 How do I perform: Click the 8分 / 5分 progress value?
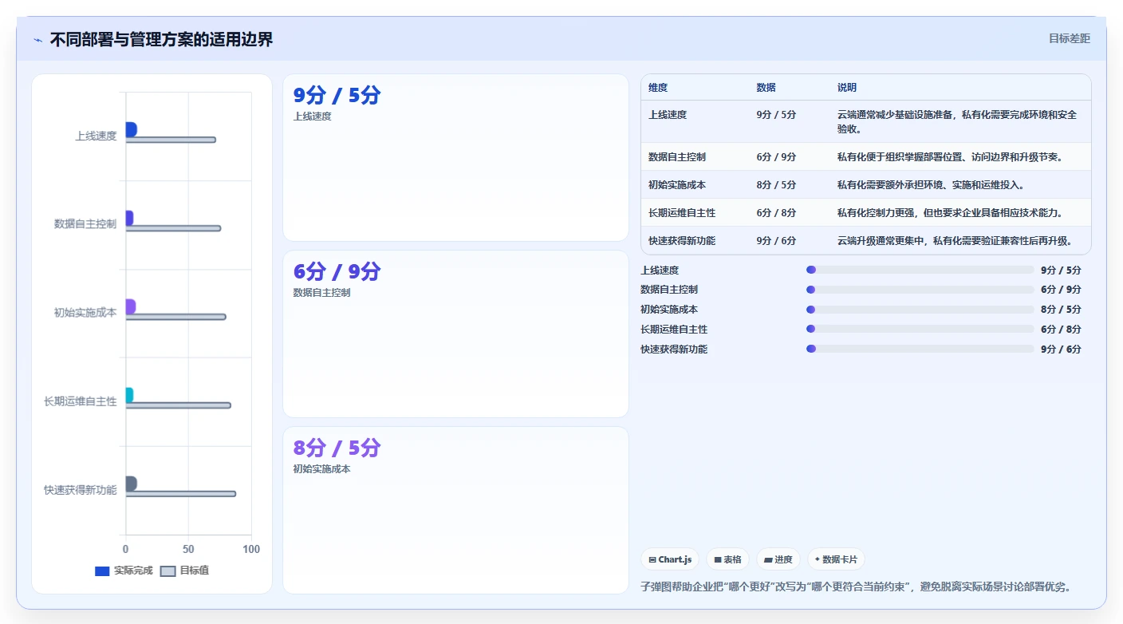(x=1061, y=310)
